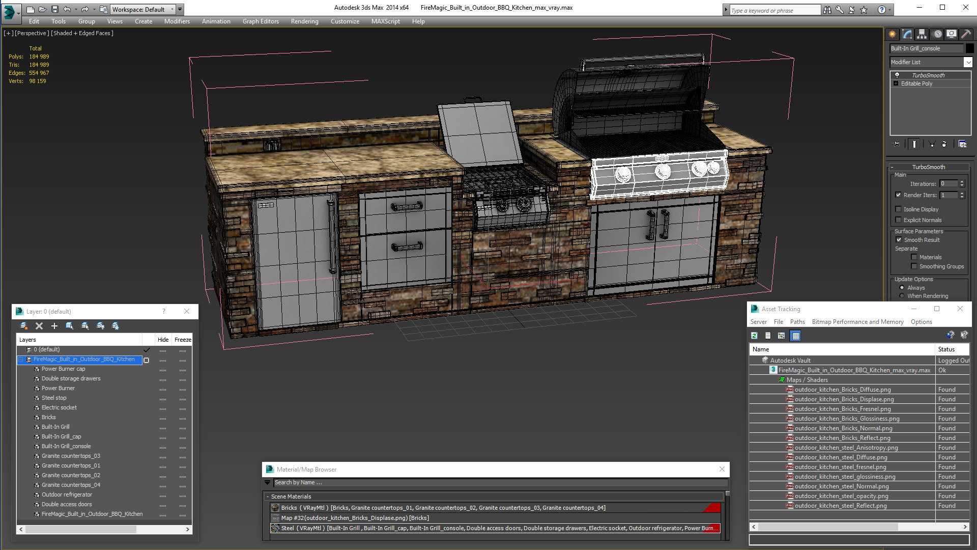Open Bitmap Performance and Memory menu
The width and height of the screenshot is (977, 550).
coord(857,322)
